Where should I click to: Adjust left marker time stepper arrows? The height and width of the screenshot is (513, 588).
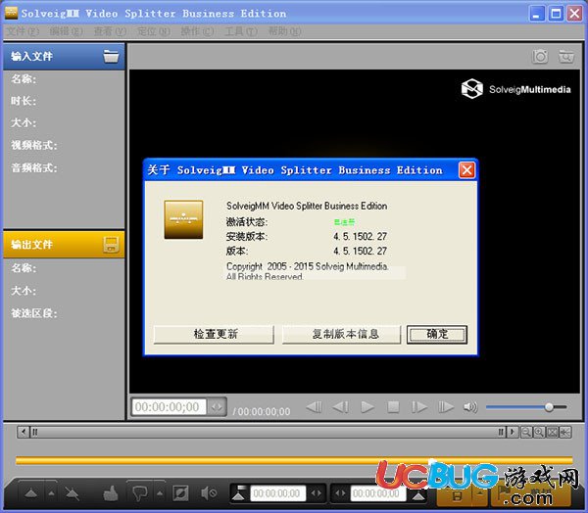pyautogui.click(x=317, y=493)
